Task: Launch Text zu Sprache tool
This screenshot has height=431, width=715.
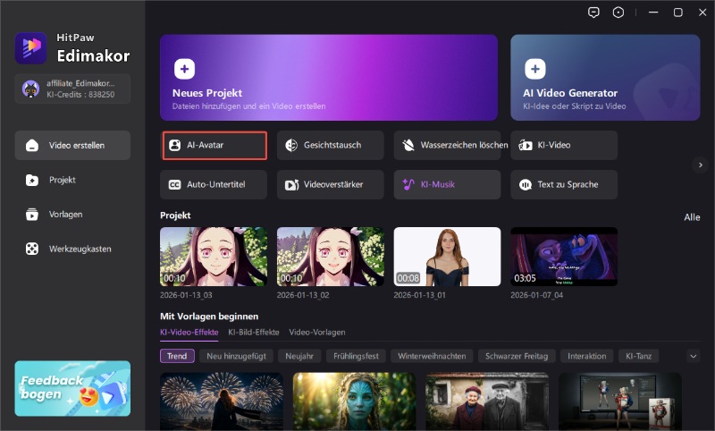Action: [564, 184]
